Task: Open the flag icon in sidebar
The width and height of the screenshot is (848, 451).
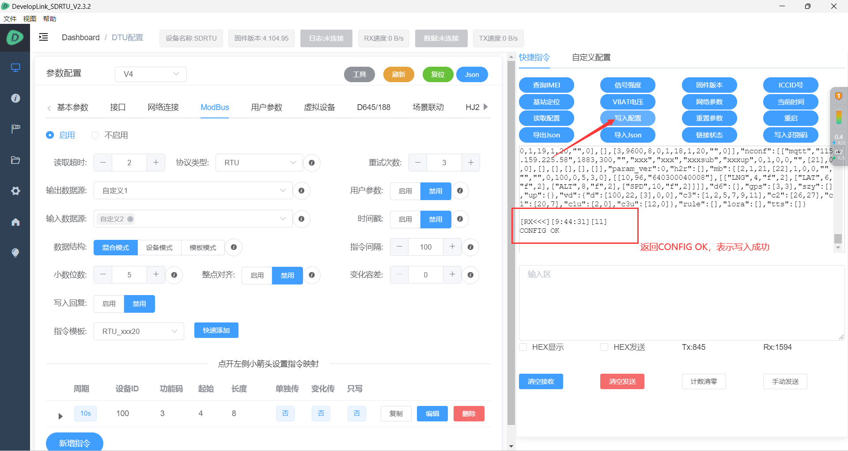Action: coord(15,129)
